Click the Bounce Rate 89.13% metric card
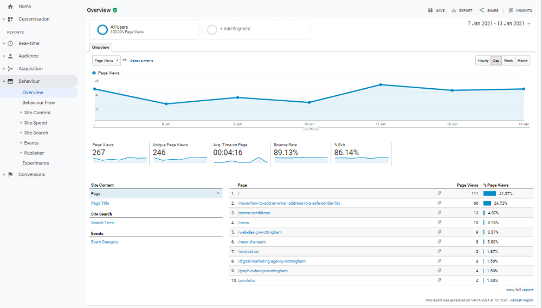Image resolution: width=542 pixels, height=308 pixels. tap(300, 154)
